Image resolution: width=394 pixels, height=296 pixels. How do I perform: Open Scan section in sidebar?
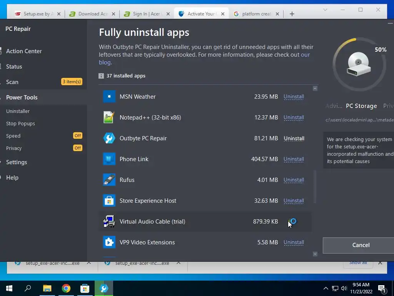[x=12, y=82]
